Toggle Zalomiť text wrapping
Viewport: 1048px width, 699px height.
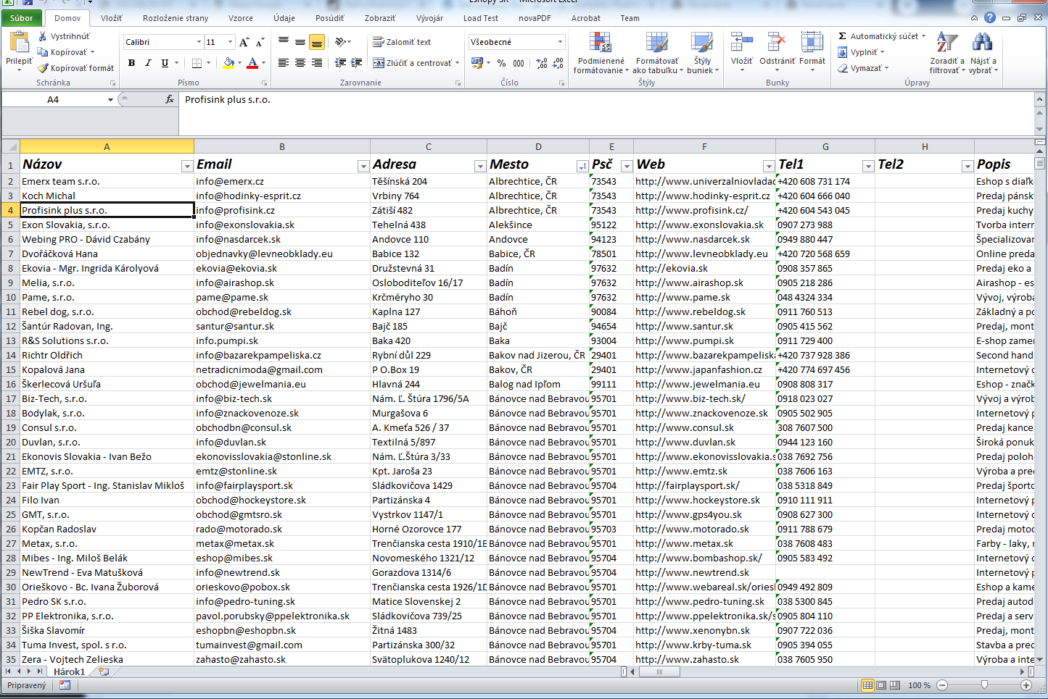(x=402, y=42)
